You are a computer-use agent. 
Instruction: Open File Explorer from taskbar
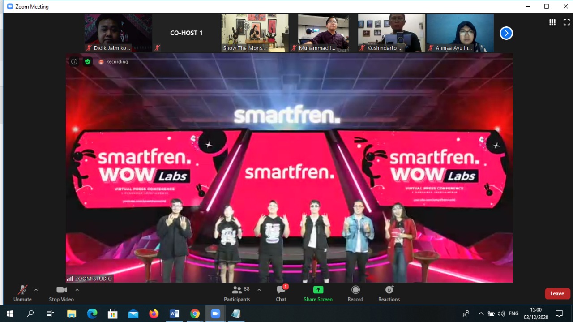[72, 313]
